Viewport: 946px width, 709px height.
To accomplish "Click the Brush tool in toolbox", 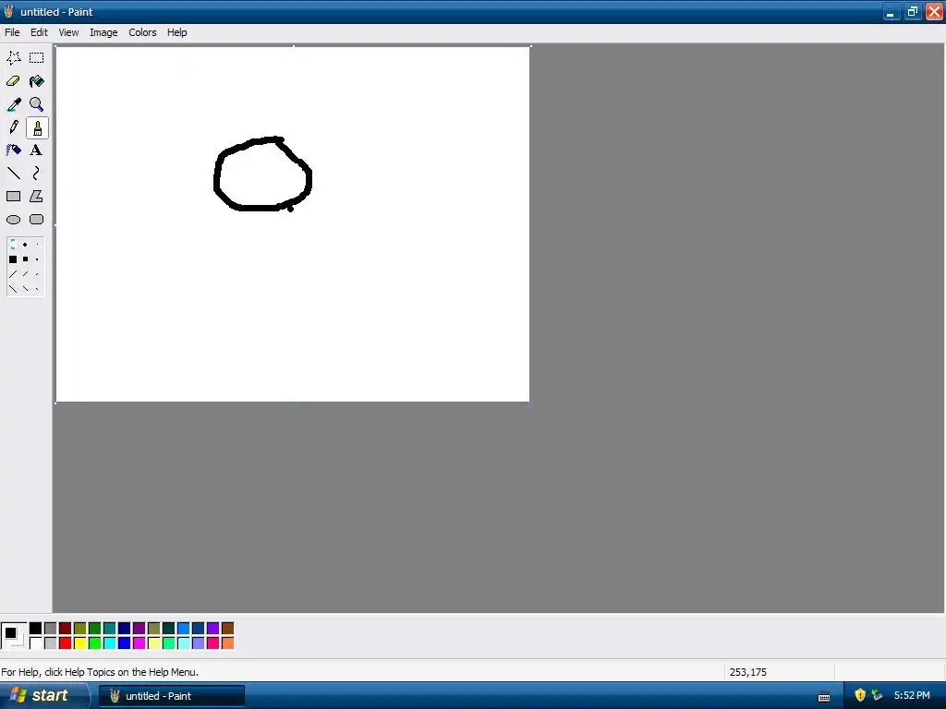I will [x=37, y=127].
